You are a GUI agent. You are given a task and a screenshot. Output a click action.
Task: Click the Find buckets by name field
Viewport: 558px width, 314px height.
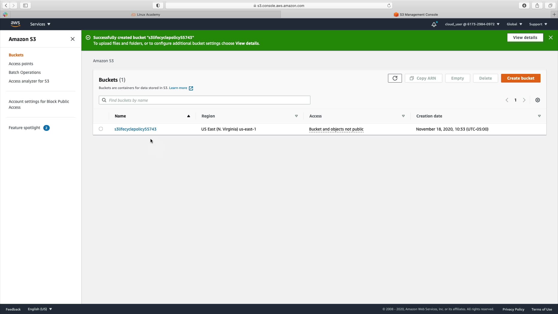pyautogui.click(x=205, y=100)
